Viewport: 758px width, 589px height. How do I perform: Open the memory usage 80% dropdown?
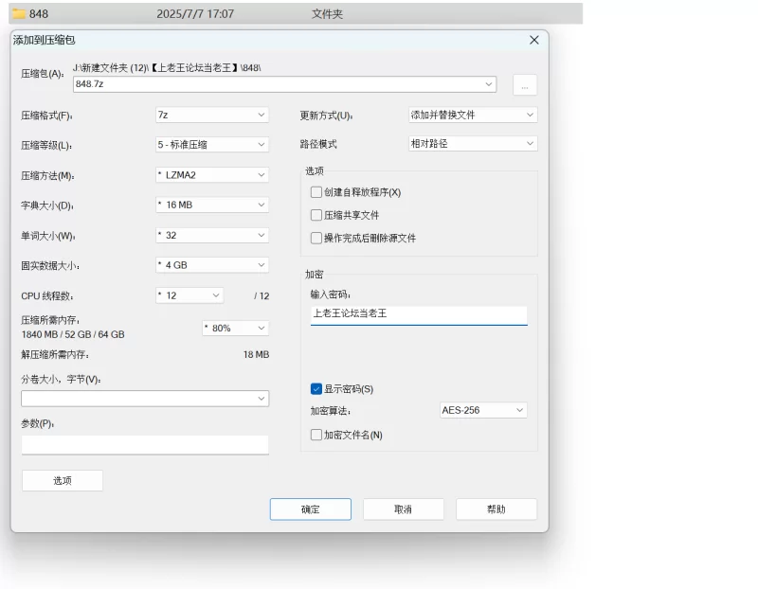click(x=235, y=328)
